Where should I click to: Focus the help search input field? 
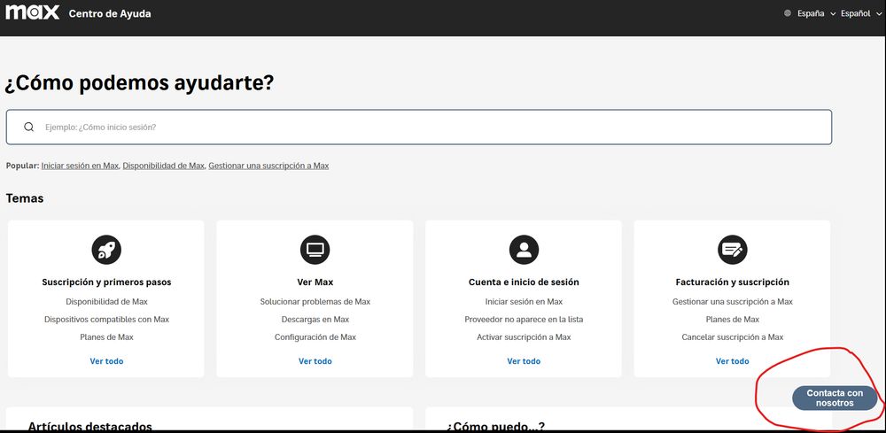click(x=419, y=127)
